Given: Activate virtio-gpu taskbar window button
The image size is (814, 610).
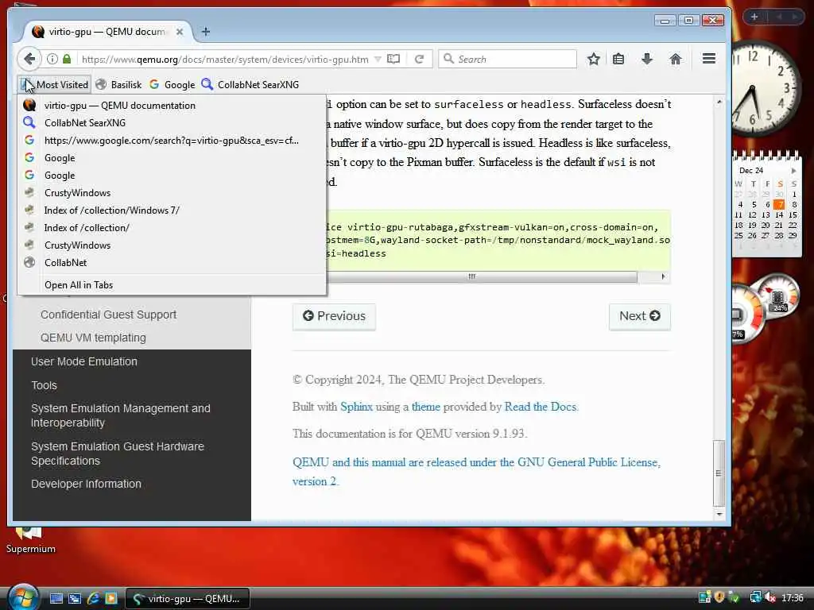Looking at the screenshot, I should [x=188, y=599].
